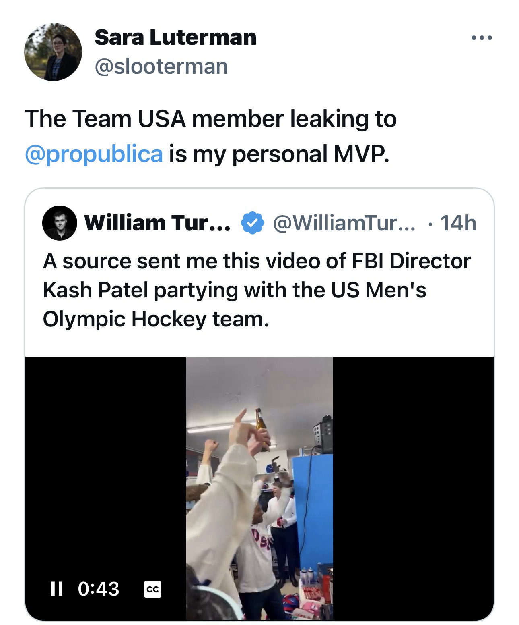Open the tweet's three-dot more menu
Screen dimensions: 519x625
pos(482,38)
